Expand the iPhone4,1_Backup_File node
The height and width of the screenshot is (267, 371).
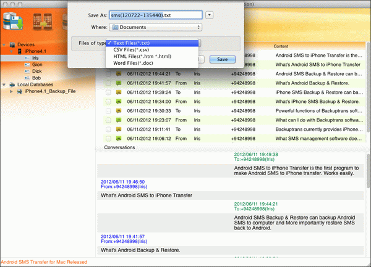[x=11, y=91]
